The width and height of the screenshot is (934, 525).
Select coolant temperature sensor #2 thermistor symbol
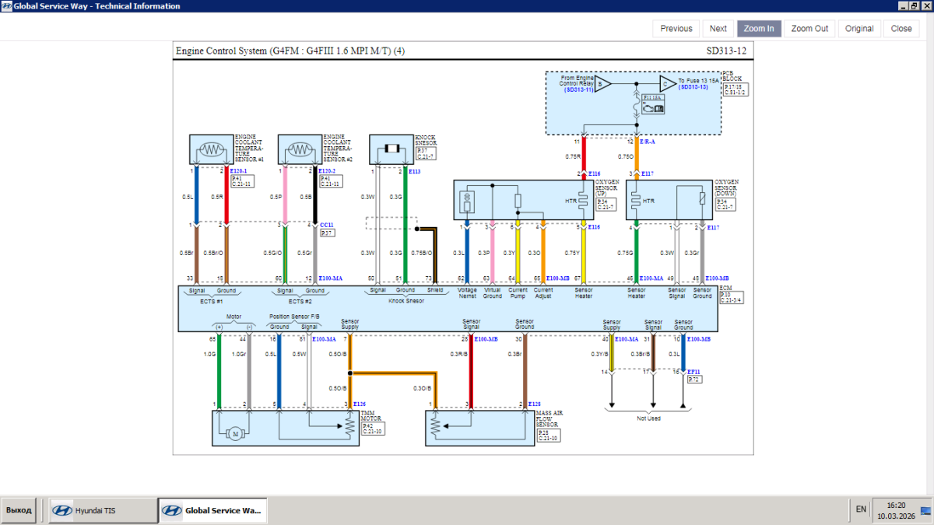pos(300,149)
